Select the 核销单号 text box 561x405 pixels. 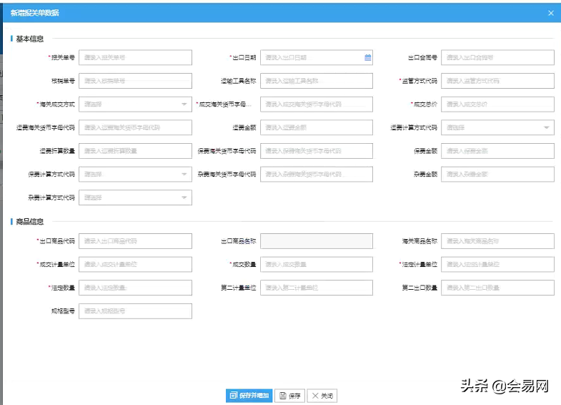(135, 82)
